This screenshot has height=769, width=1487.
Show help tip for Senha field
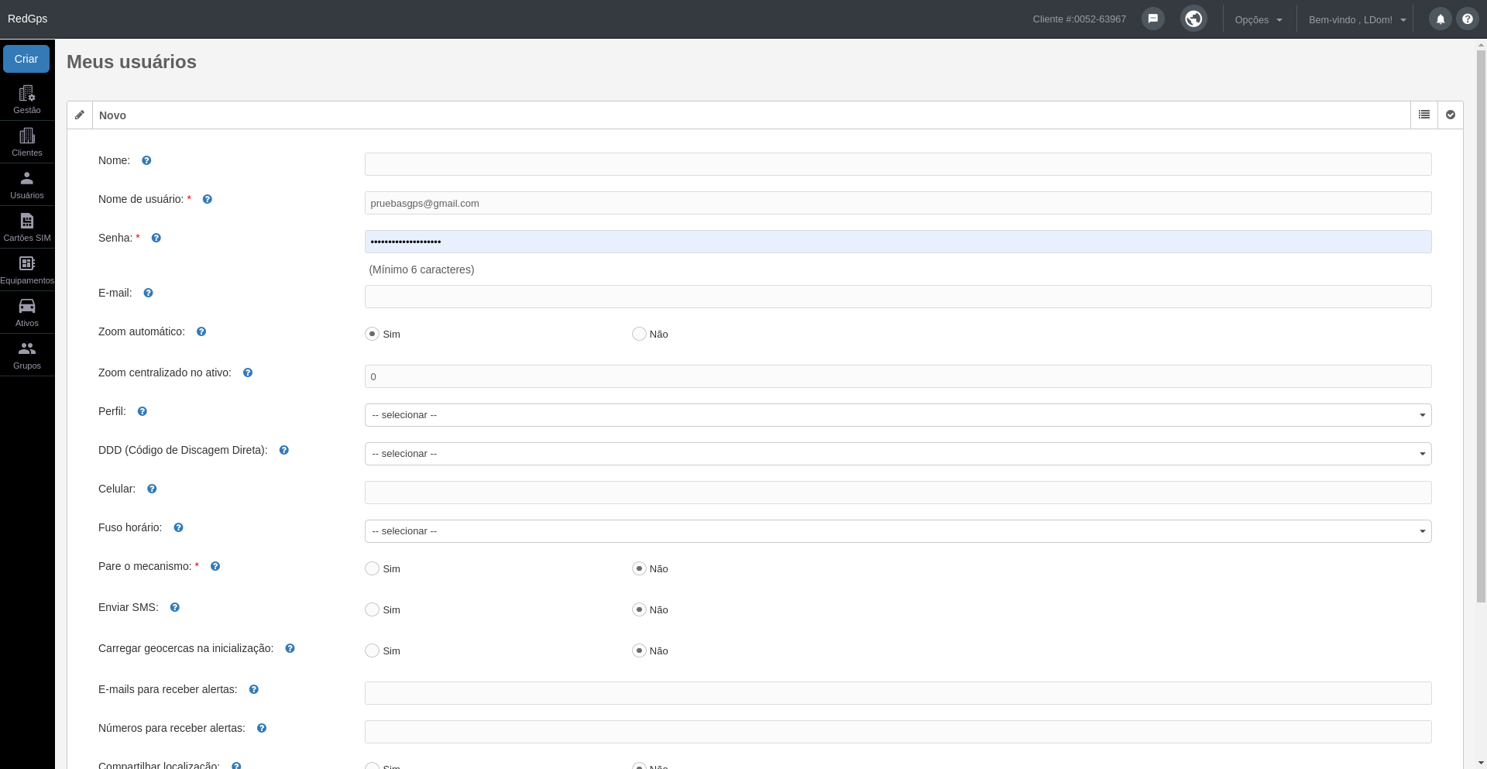coord(156,238)
